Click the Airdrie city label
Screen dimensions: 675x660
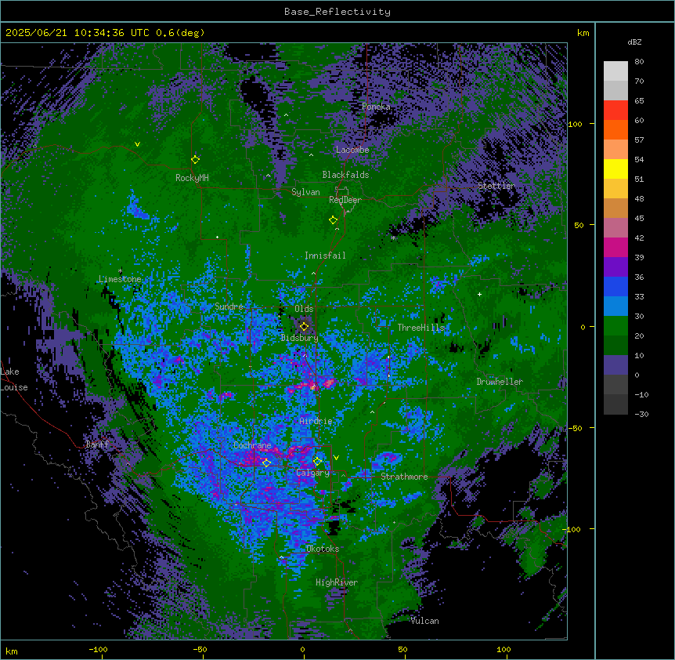316,421
